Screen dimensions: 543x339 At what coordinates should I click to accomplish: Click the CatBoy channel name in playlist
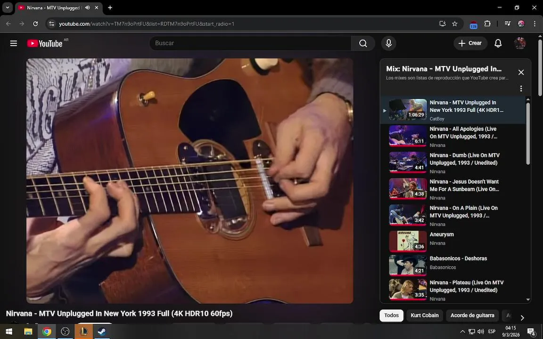click(x=437, y=119)
